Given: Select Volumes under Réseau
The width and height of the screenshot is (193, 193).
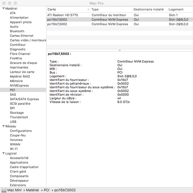Looking at the screenshot, I should point(16,140).
